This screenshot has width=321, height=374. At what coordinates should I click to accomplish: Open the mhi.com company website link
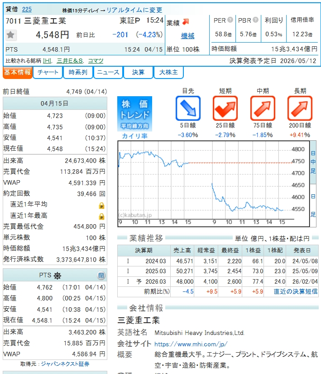coord(191,344)
